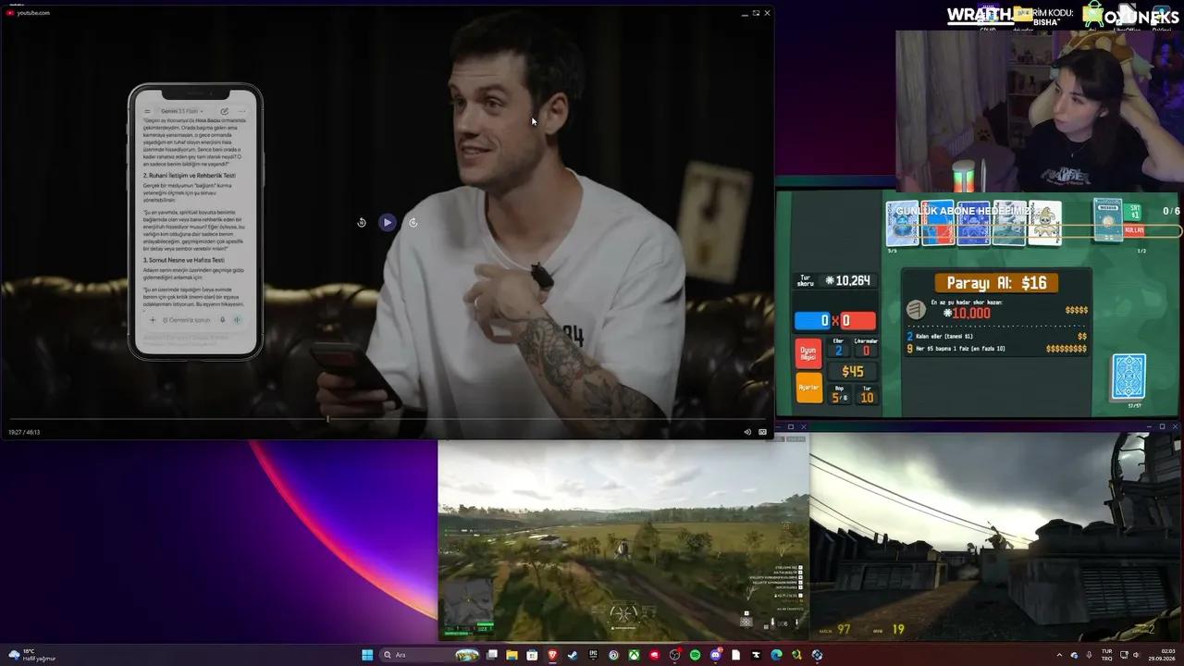
Task: Play the YouTube video
Action: 387,222
